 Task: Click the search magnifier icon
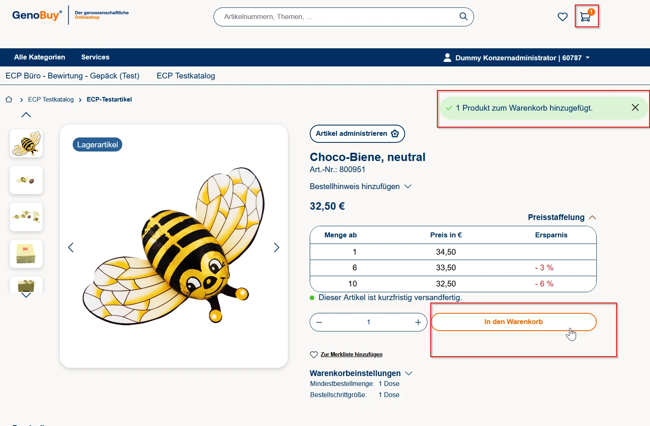click(463, 17)
